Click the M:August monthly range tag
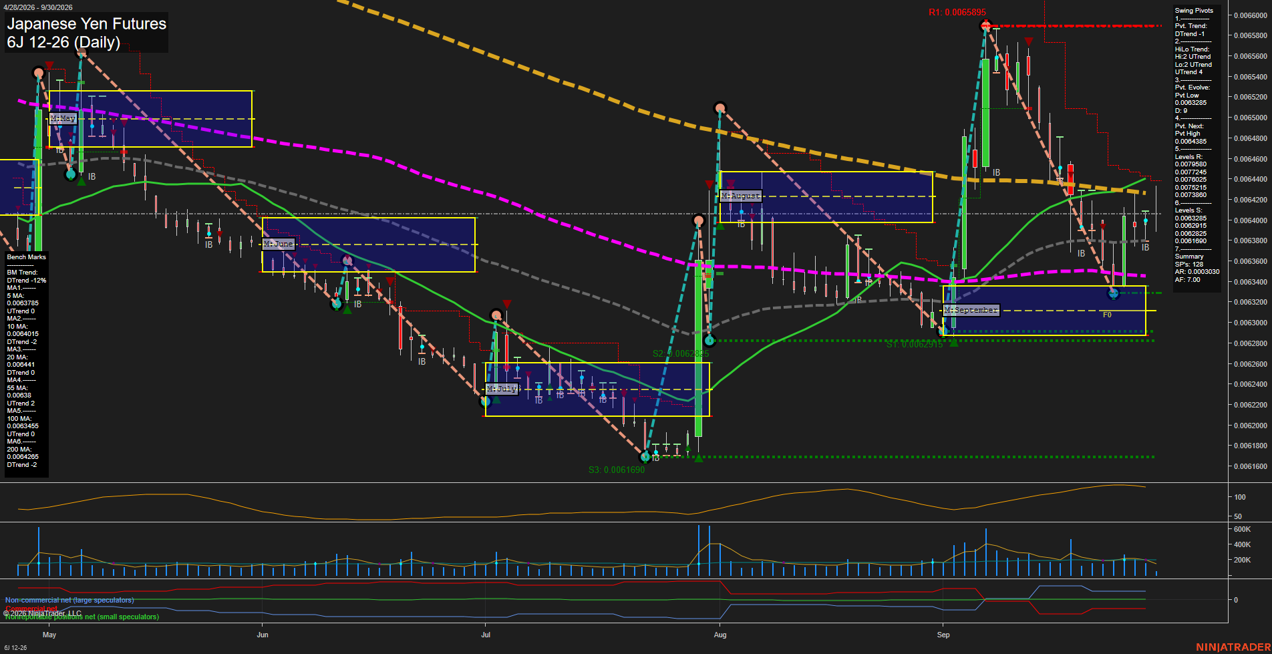Screen dimensions: 1272x654 tap(741, 196)
